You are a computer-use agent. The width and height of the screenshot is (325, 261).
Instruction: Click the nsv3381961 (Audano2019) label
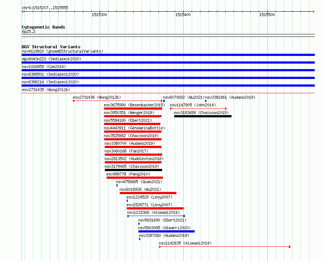pos(230,97)
